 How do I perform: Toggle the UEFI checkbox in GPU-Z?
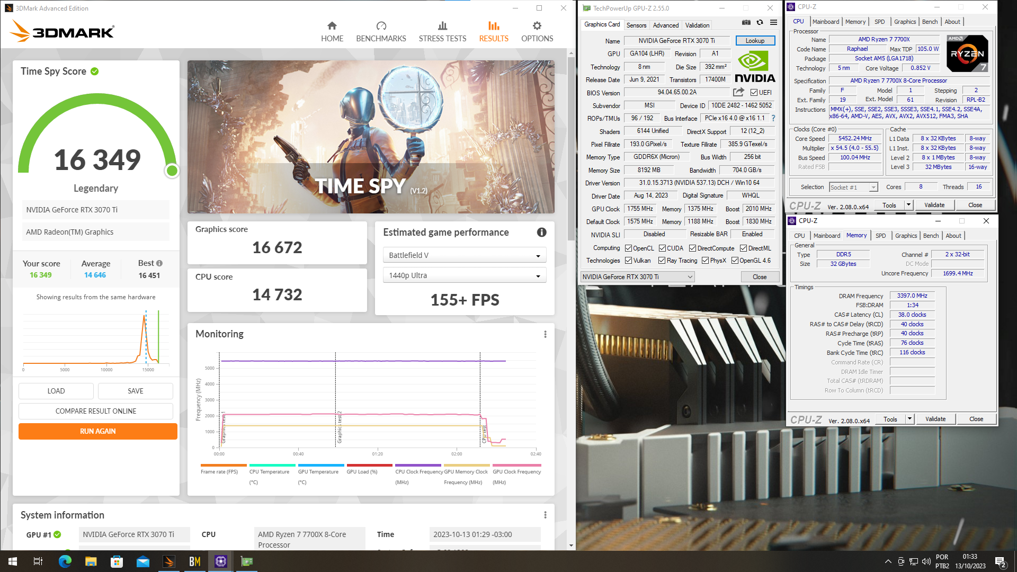point(754,92)
